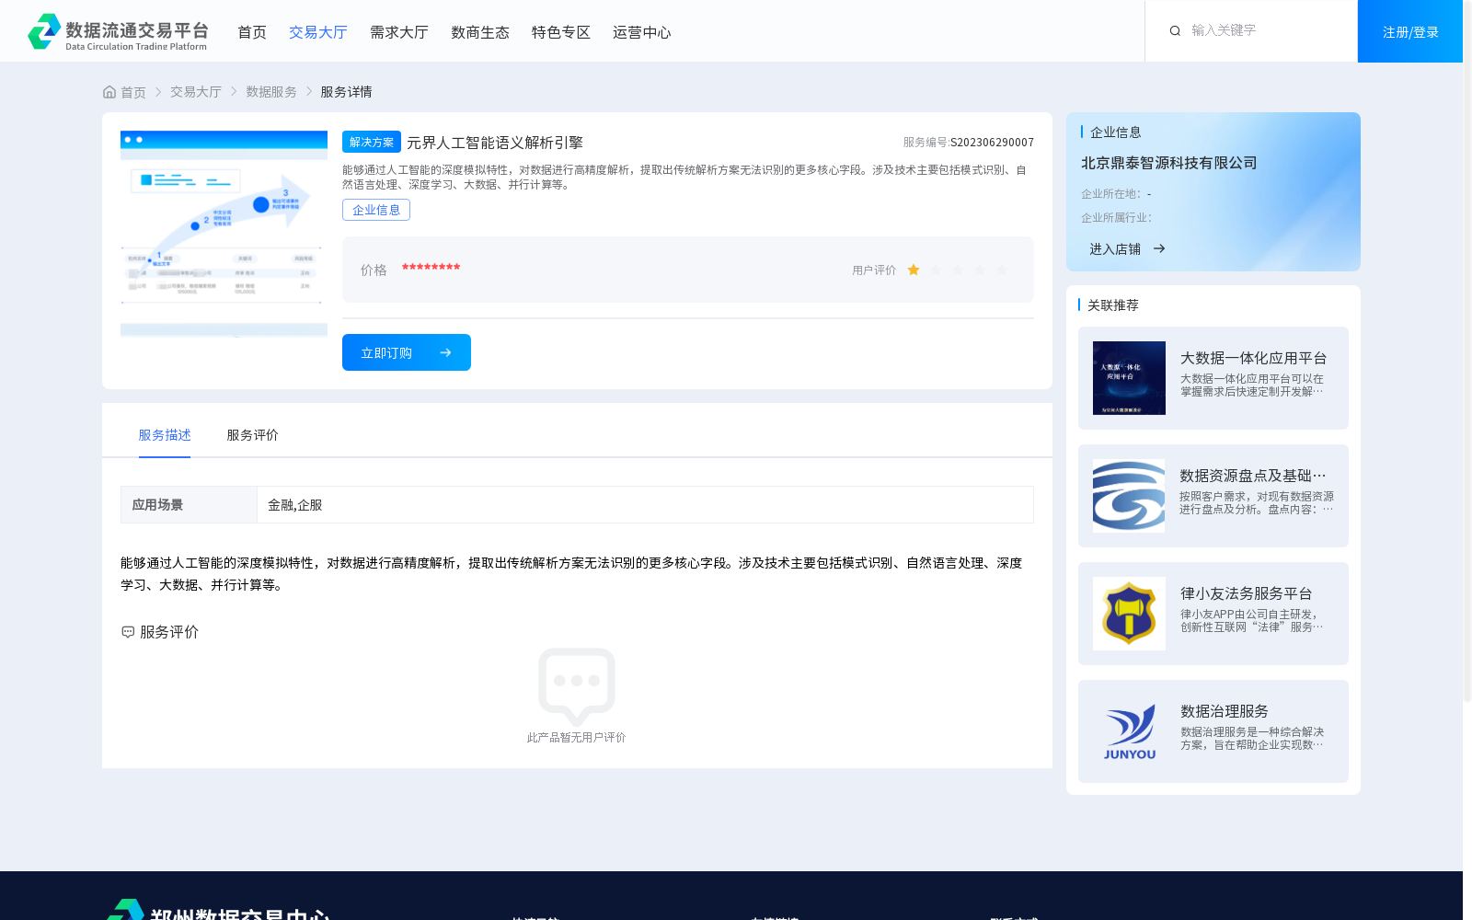Click the fourth rating star

980,270
